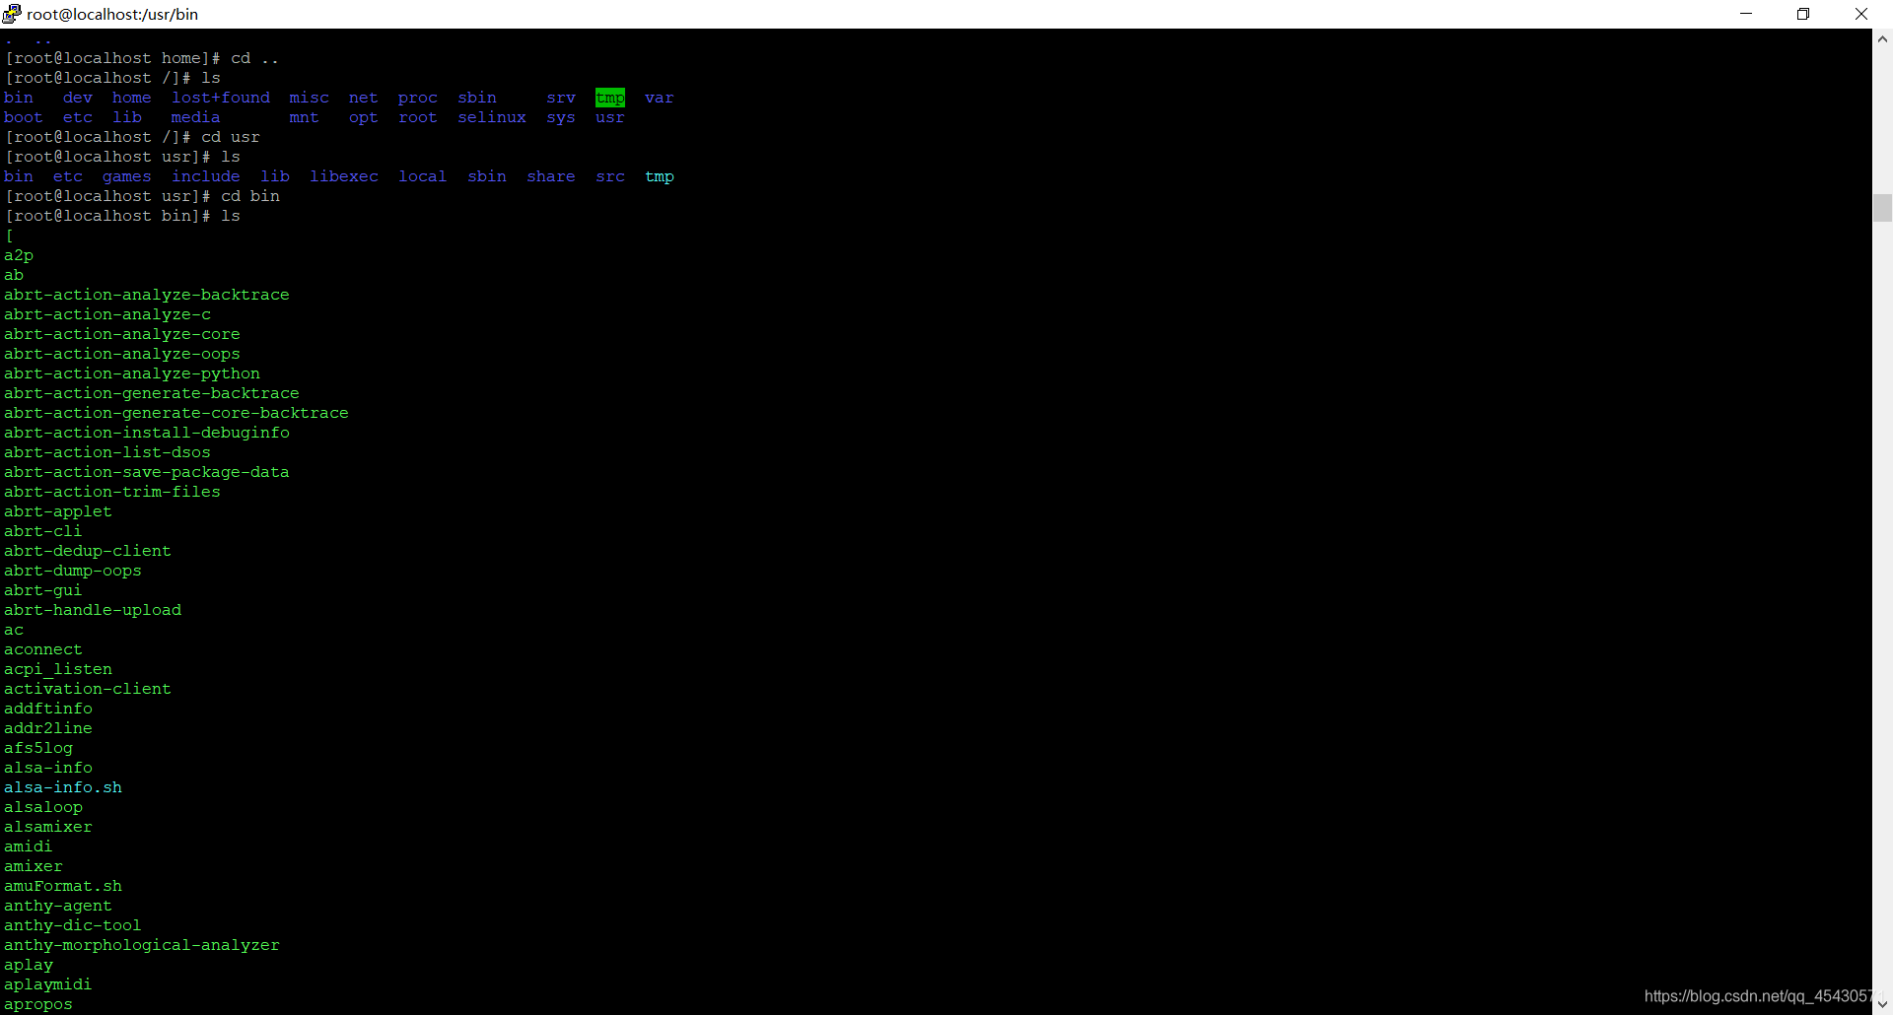Click the 'cd bin' command line
Screen dimensions: 1893x1015
point(142,196)
